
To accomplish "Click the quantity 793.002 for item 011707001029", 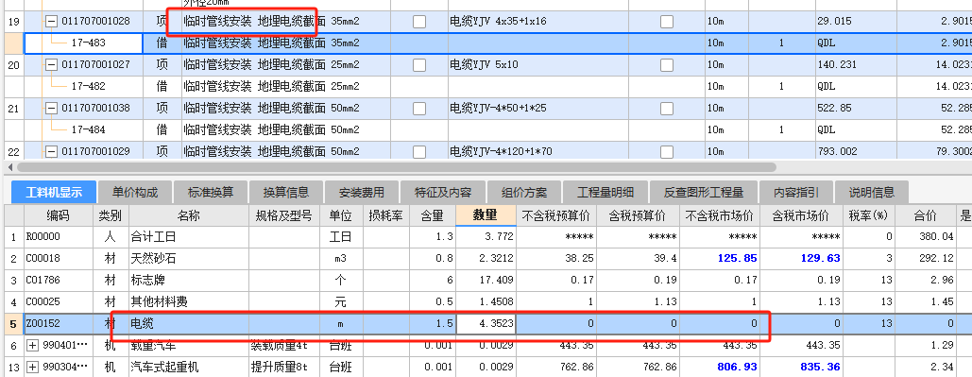I will point(837,151).
